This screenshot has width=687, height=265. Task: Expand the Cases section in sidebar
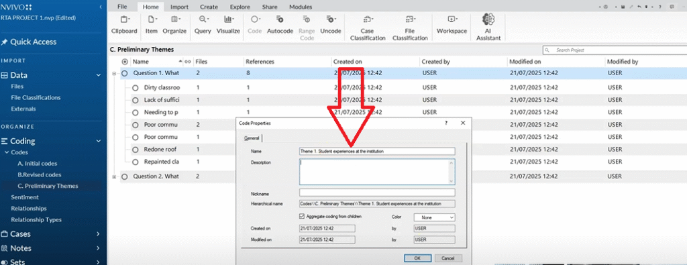(99, 234)
